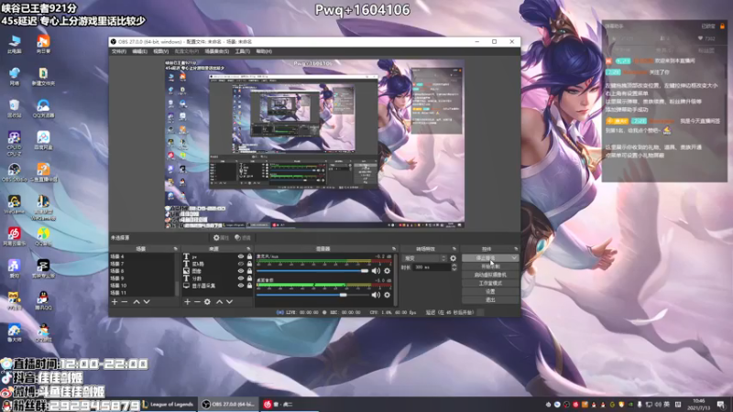
Task: Click the audio mixer panel scrollbar
Action: pos(396,279)
